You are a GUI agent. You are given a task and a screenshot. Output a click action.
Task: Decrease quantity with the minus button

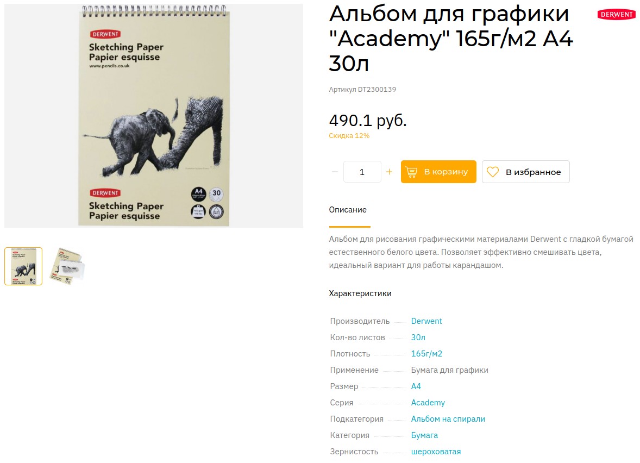coord(335,172)
